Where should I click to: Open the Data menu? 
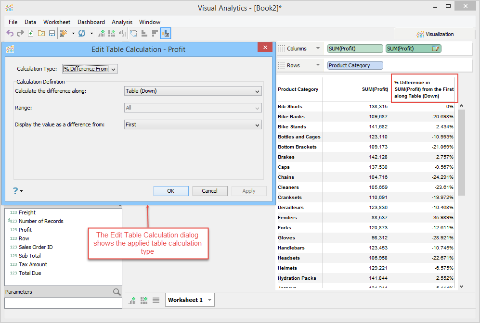point(30,22)
